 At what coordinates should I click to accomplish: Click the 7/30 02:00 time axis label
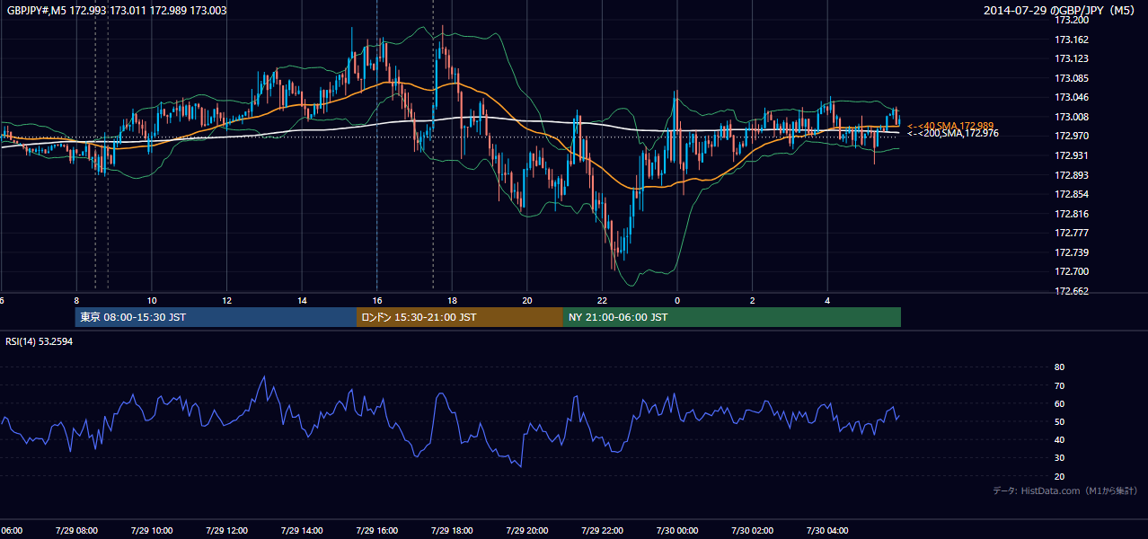pos(752,531)
